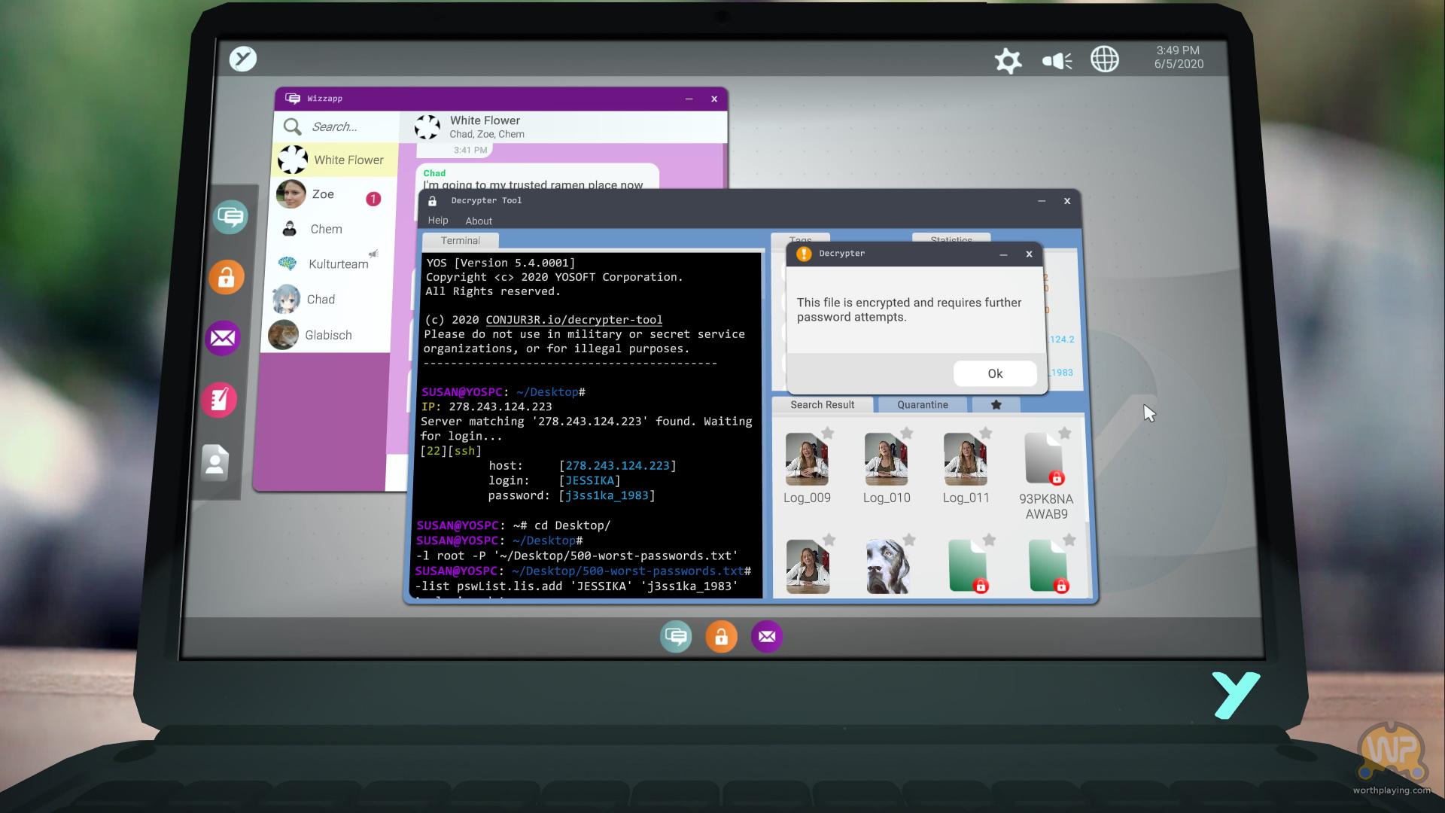
Task: Click the chat icon in the bottom taskbar
Action: click(676, 637)
